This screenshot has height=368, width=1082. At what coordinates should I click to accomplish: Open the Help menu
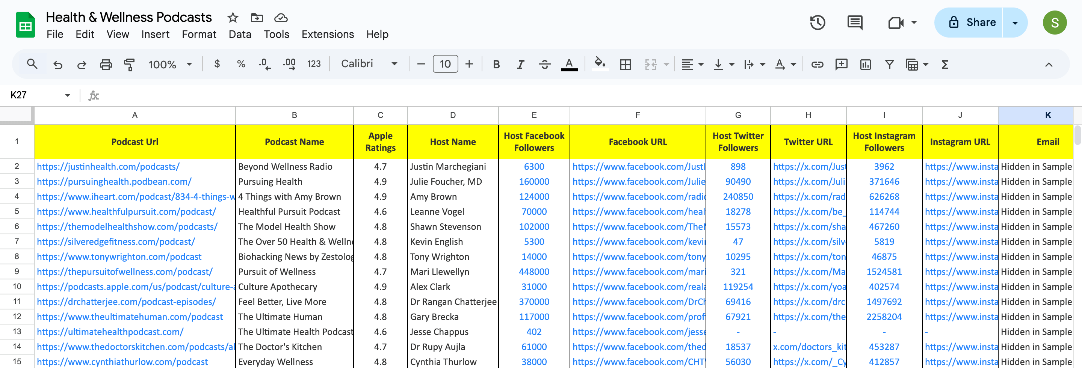point(377,35)
